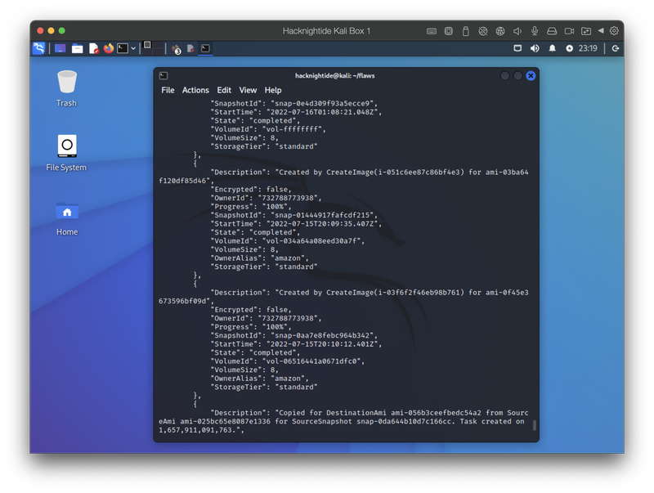Open the terminal Actions menu
Viewport: 654px width, 493px height.
coord(195,90)
